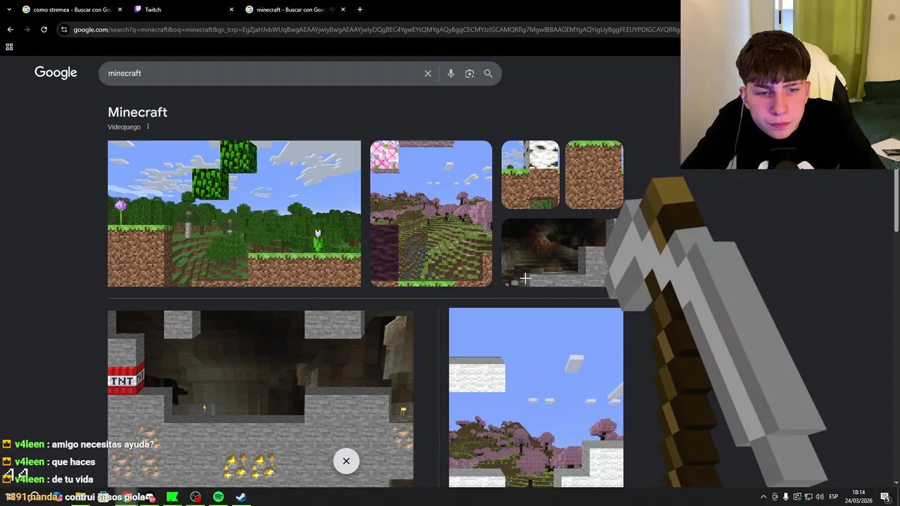Screen dimensions: 900x506
Task: Click chat message 'de tu vida'
Action: point(72,479)
